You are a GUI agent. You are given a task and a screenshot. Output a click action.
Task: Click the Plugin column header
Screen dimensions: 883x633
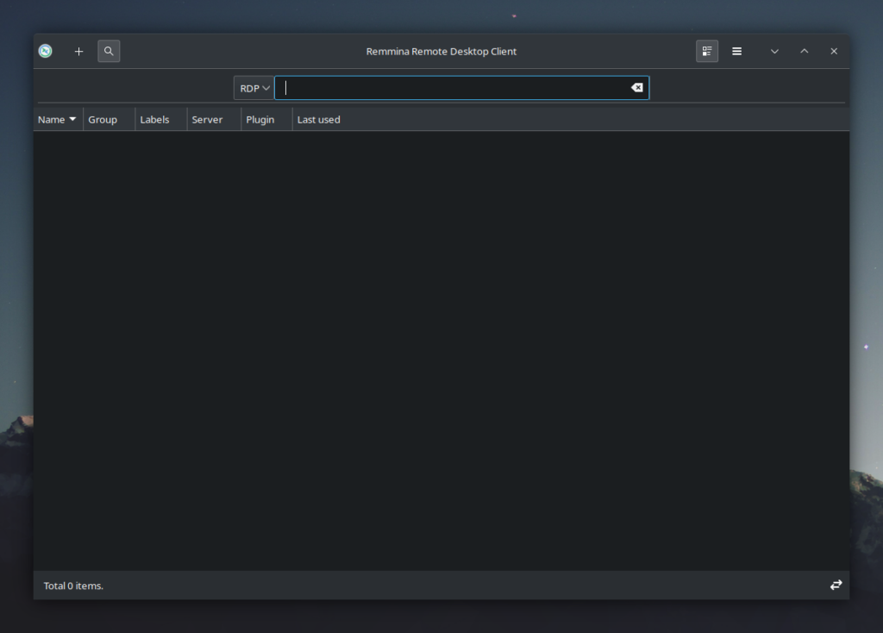[260, 119]
